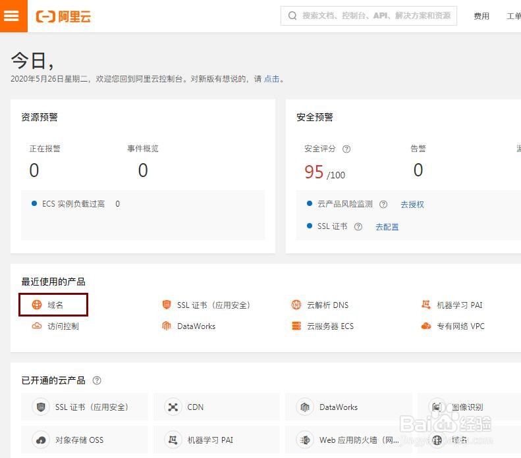Click the security score 95/100
Image resolution: width=521 pixels, height=458 pixels.
325,172
